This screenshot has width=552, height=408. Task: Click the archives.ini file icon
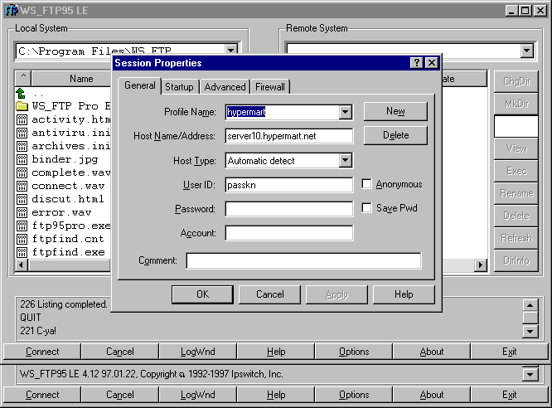pos(22,146)
